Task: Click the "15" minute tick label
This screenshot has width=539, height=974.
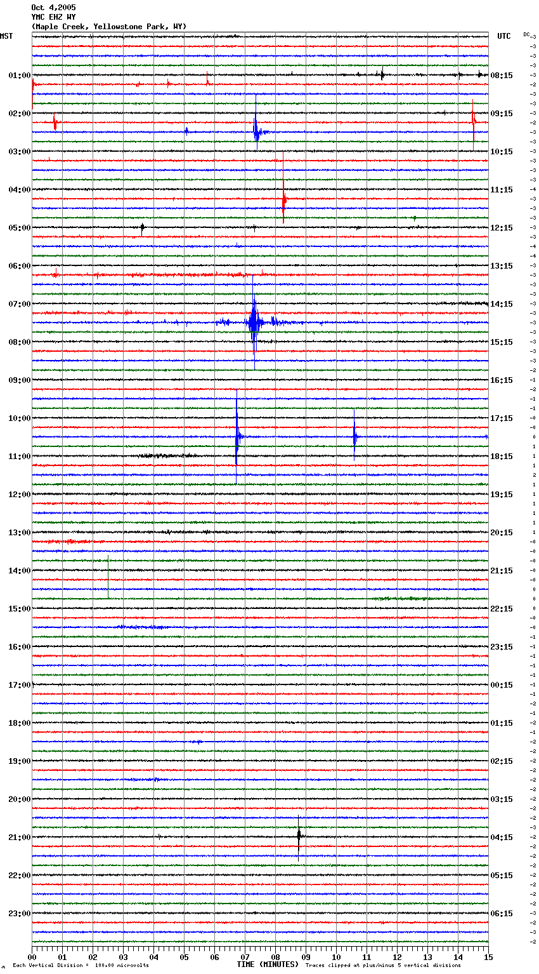Action: (488, 957)
